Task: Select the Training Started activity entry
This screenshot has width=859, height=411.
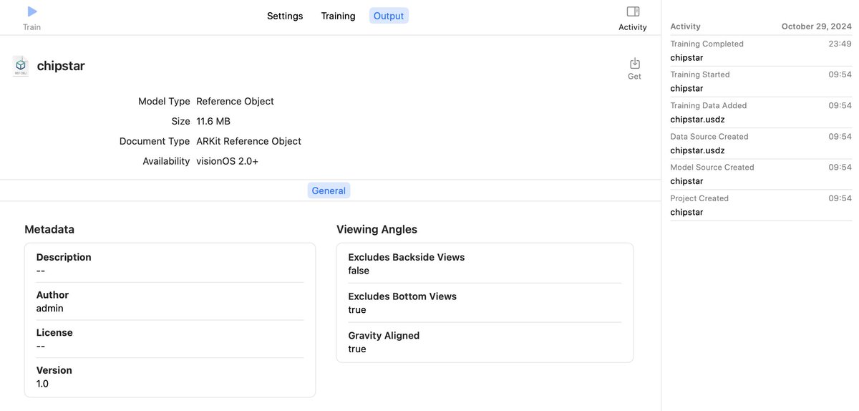Action: pos(761,82)
